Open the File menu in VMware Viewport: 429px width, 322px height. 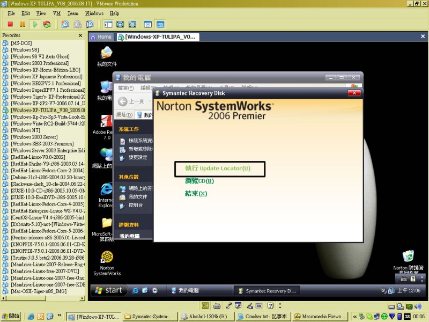pyautogui.click(x=11, y=13)
